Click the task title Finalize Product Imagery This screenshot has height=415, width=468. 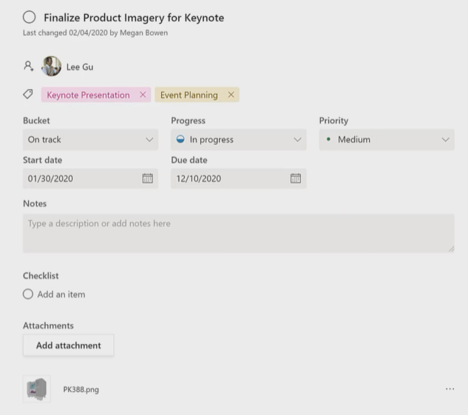tap(134, 18)
